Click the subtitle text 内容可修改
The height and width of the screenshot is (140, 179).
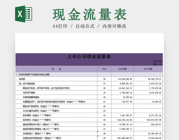click(x=114, y=26)
